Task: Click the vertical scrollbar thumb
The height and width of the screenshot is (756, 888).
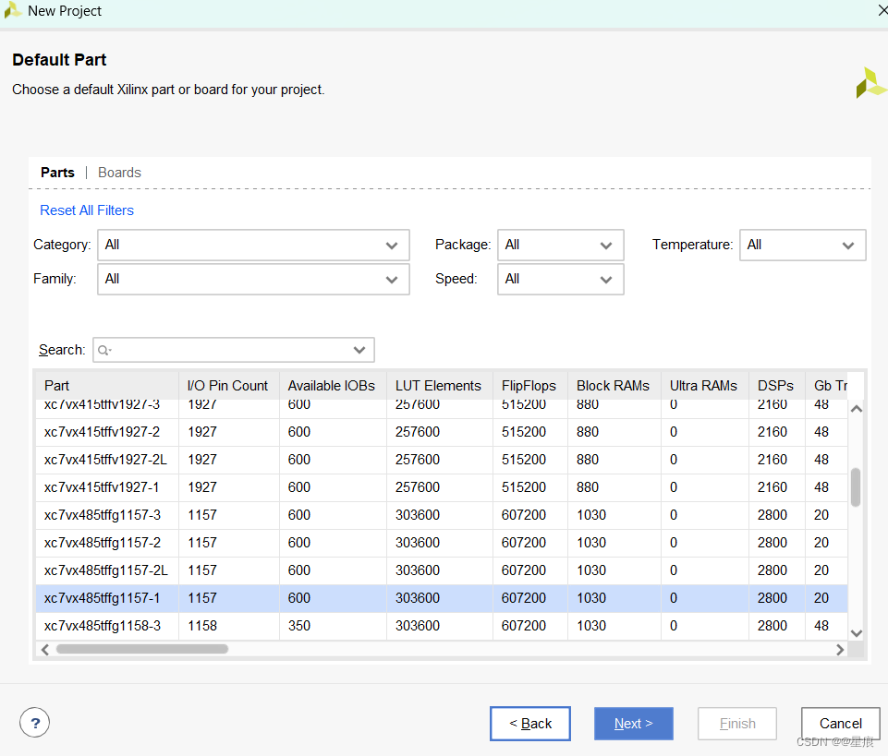Action: [x=856, y=487]
